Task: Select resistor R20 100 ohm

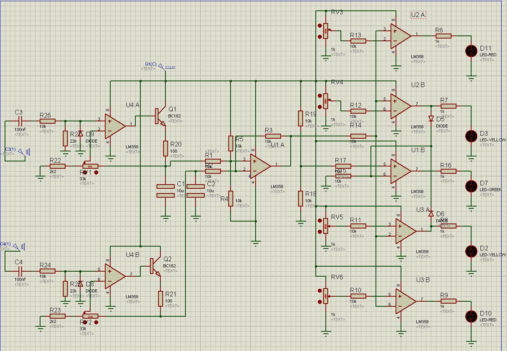Action: click(165, 148)
